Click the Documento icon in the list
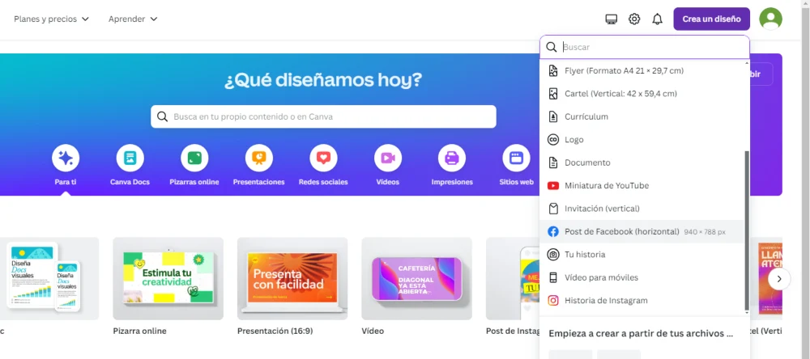 pos(553,163)
